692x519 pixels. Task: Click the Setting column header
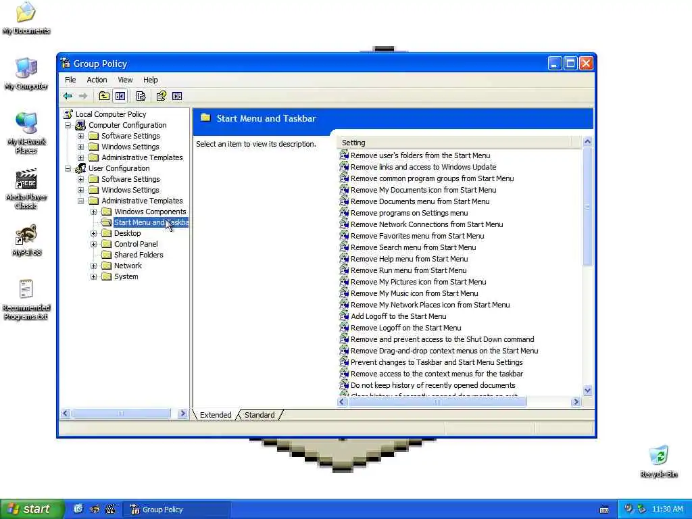point(455,143)
